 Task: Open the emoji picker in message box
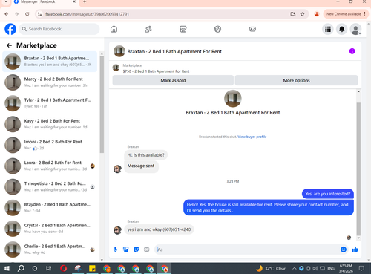(x=344, y=249)
